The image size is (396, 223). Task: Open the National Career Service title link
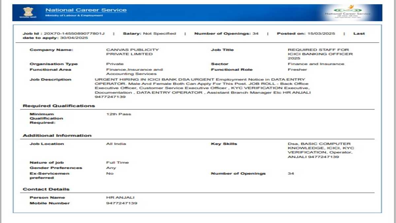(x=86, y=10)
